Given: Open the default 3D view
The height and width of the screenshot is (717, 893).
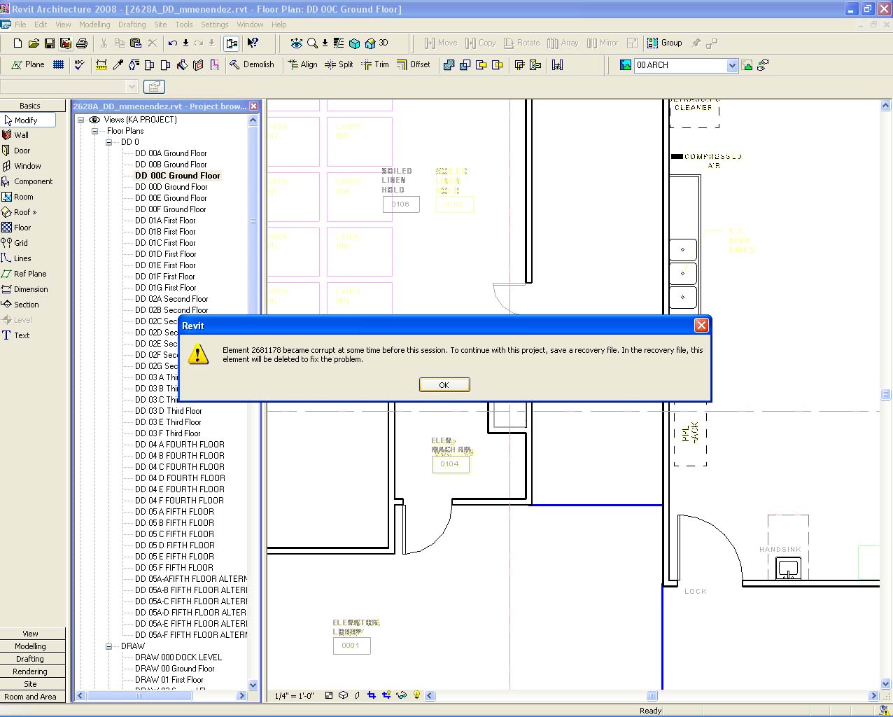Looking at the screenshot, I should pyautogui.click(x=377, y=43).
